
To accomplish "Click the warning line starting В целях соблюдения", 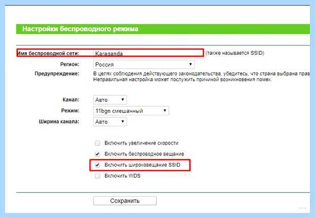I will pyautogui.click(x=202, y=74).
